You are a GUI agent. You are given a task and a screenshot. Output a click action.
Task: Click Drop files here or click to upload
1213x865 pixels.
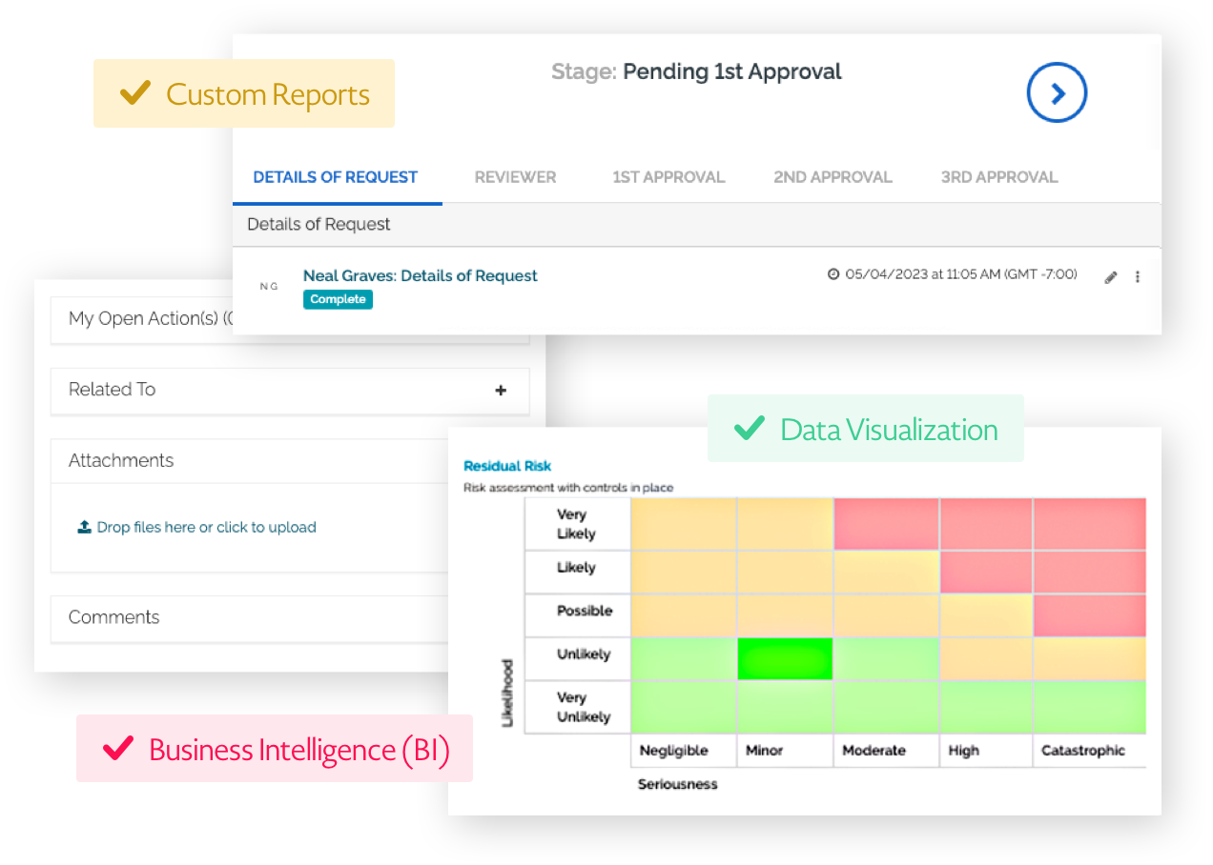tap(206, 527)
